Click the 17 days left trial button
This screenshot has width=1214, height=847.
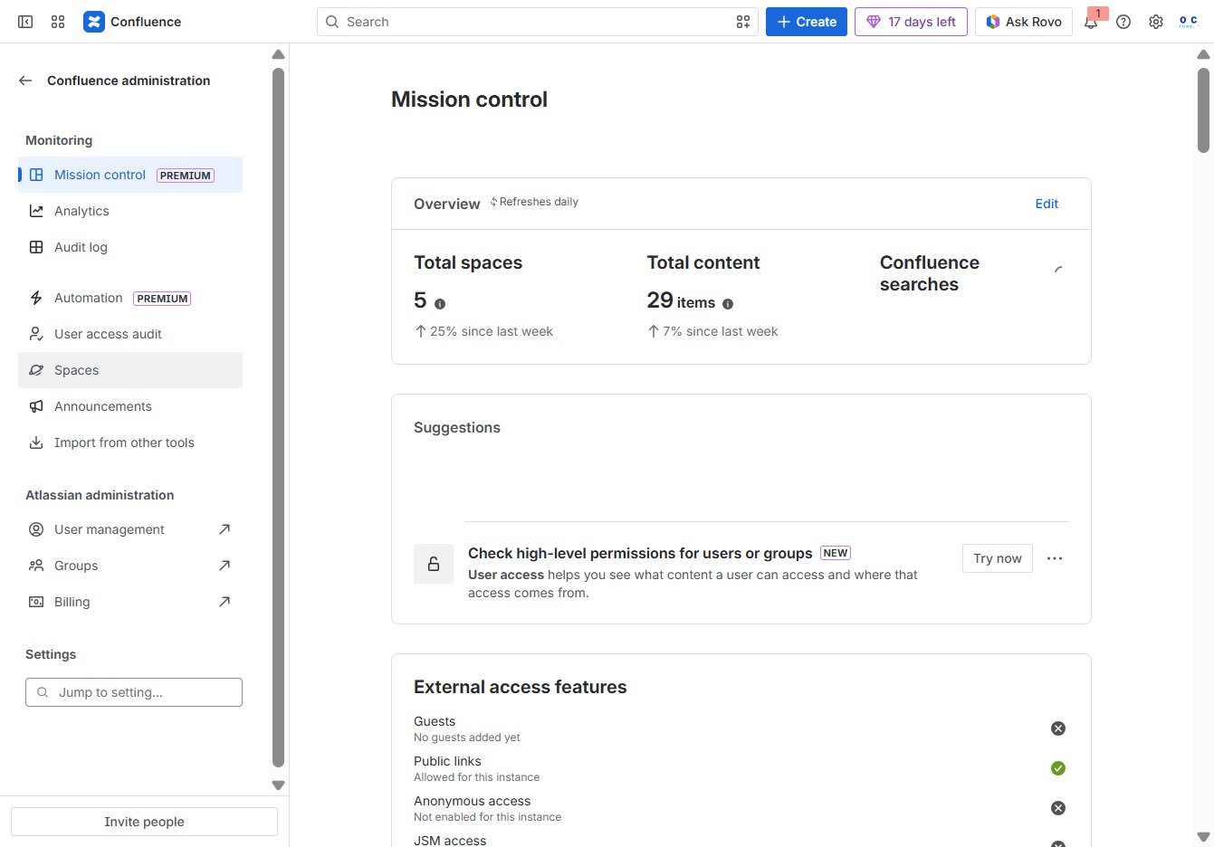[x=911, y=22]
